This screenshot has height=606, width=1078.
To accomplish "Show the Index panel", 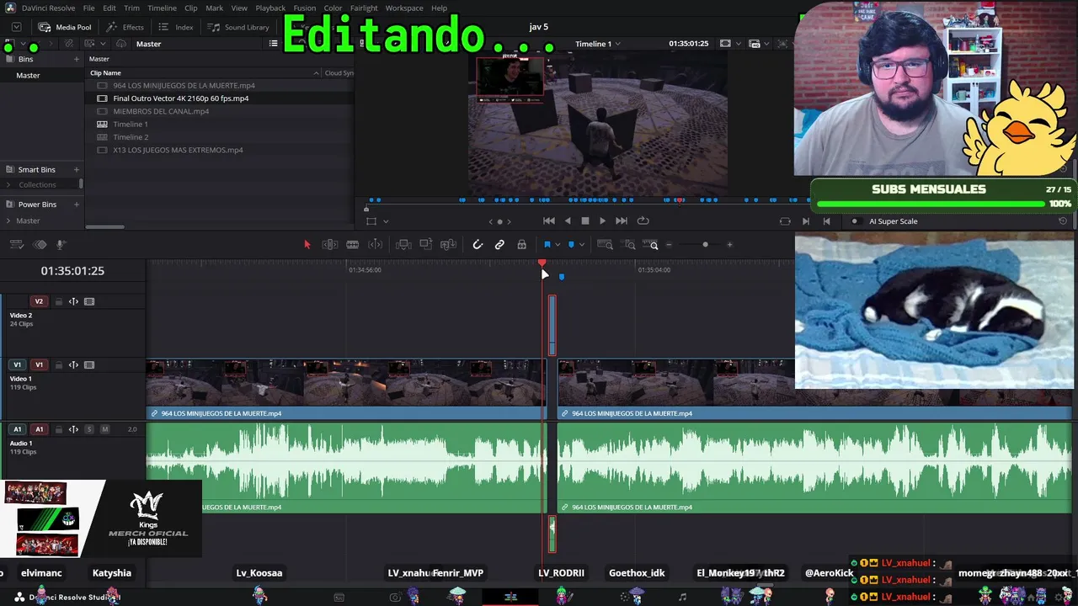I will [x=176, y=27].
